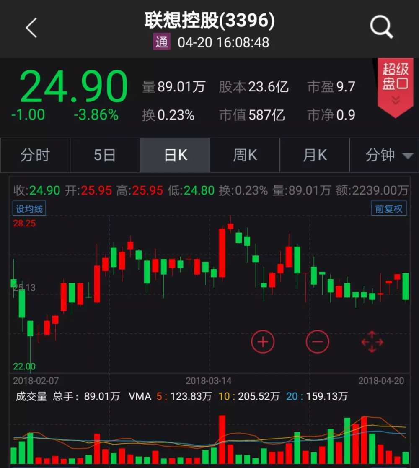Tap the back arrow icon
419x468 pixels.
tap(31, 28)
